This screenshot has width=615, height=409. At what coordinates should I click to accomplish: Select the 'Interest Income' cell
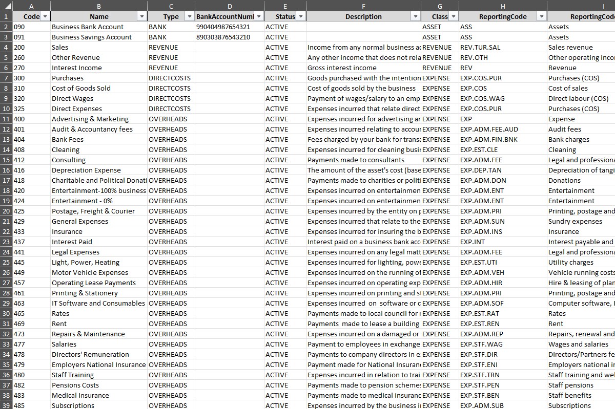99,68
